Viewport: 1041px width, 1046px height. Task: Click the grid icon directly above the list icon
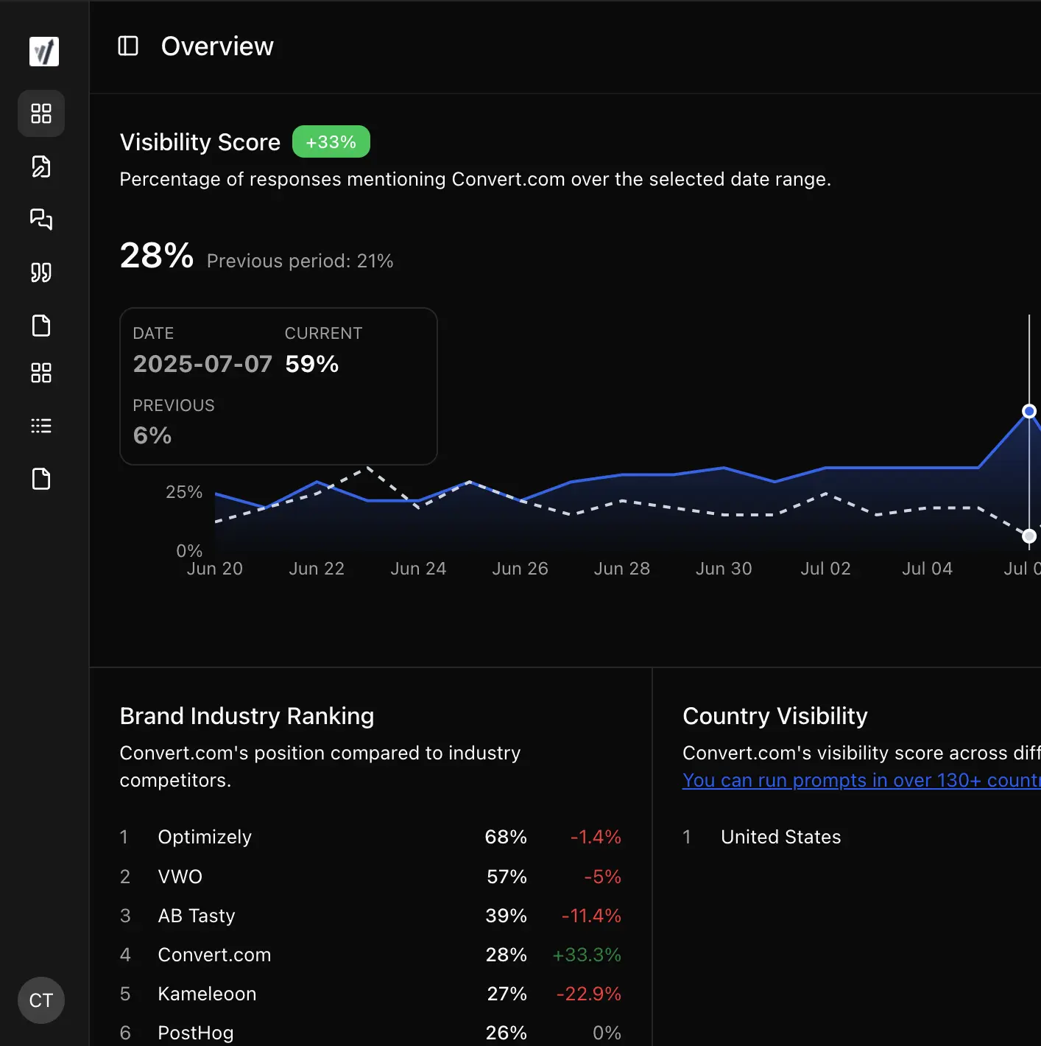[x=41, y=373]
